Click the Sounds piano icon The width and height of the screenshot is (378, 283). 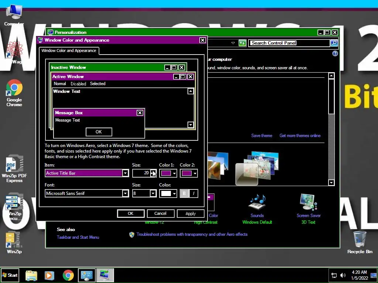[257, 202]
